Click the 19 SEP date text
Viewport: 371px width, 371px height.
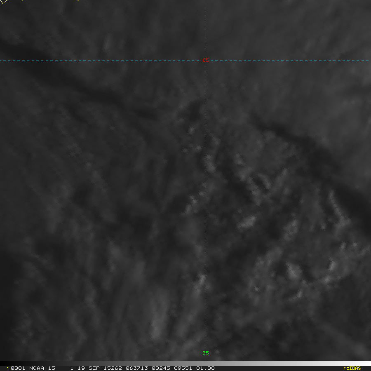(x=89, y=368)
